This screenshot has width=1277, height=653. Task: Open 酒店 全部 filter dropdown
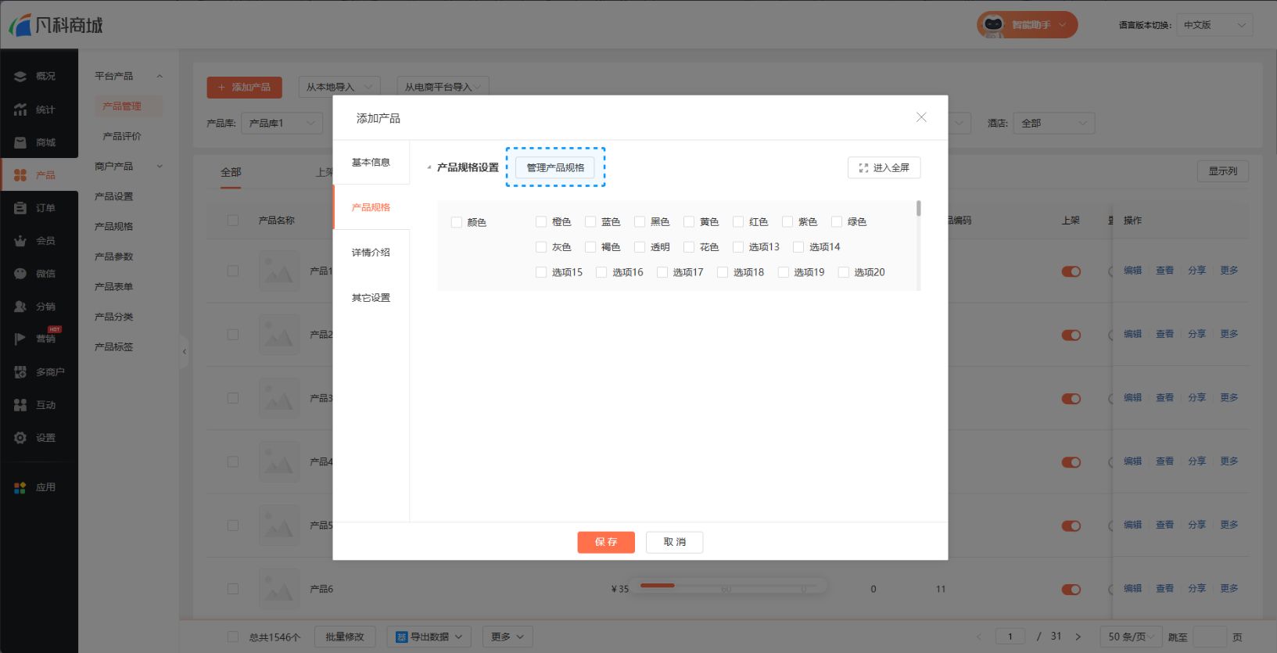pos(1054,123)
